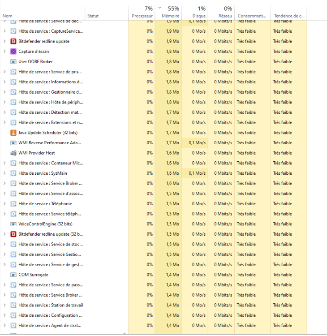Click the WMI Provider Host icon

(x=13, y=153)
